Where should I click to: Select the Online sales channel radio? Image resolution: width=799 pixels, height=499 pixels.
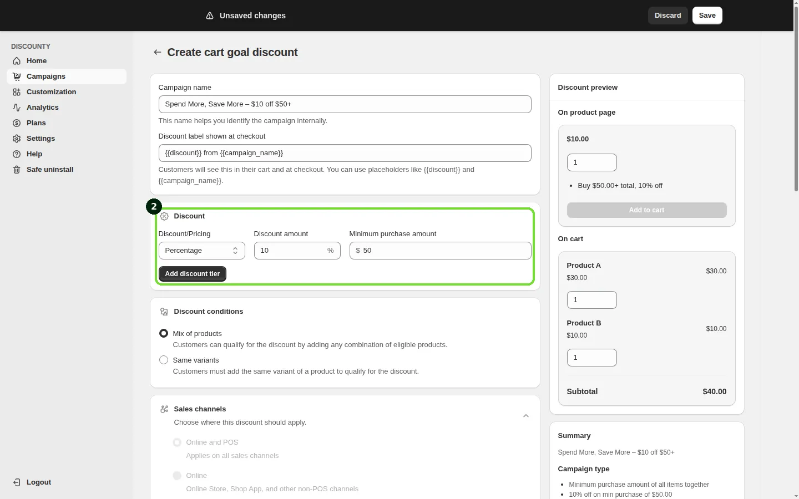[x=177, y=476]
